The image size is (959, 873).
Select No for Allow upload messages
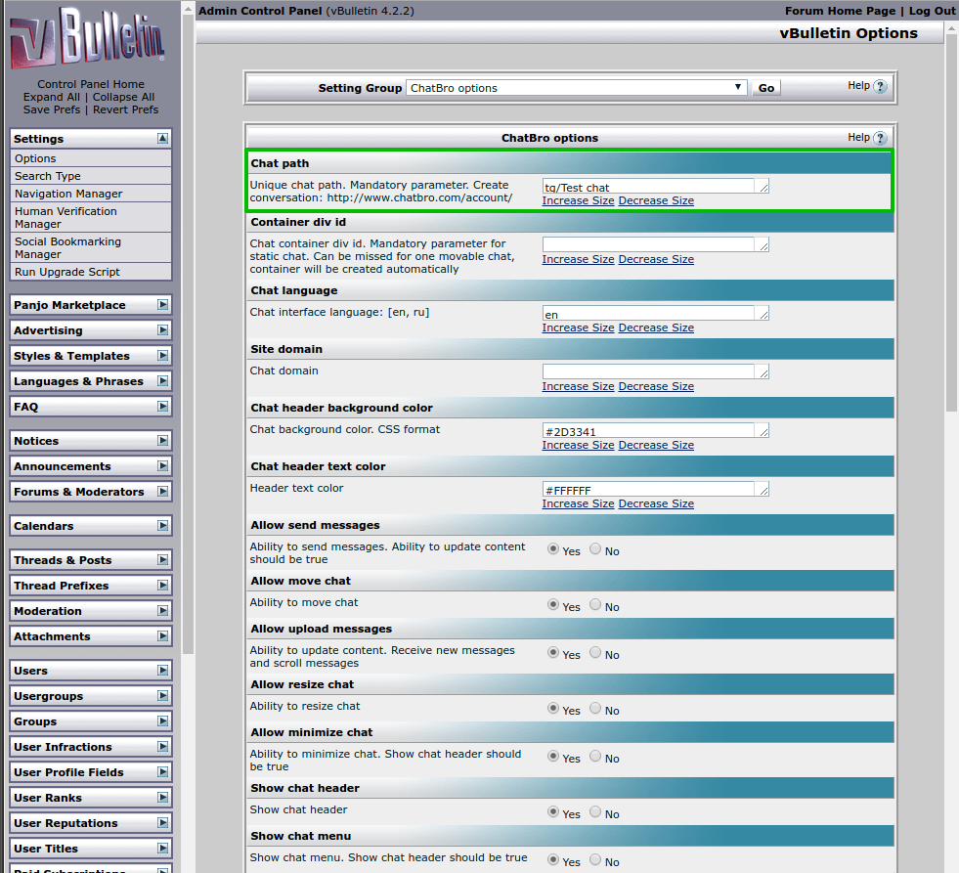tap(595, 652)
